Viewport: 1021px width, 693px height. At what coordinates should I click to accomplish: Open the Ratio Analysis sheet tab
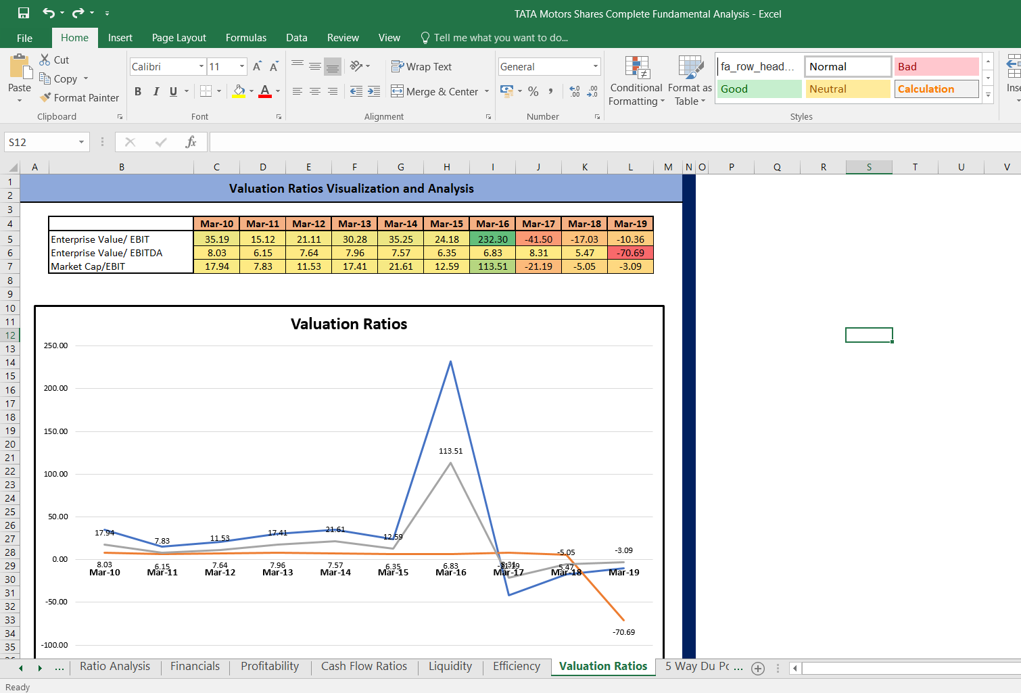(x=115, y=667)
